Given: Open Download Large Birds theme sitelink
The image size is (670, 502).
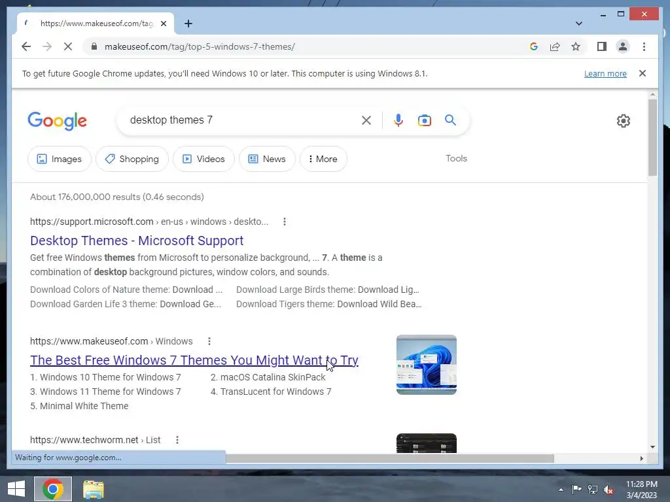Looking at the screenshot, I should [x=328, y=290].
